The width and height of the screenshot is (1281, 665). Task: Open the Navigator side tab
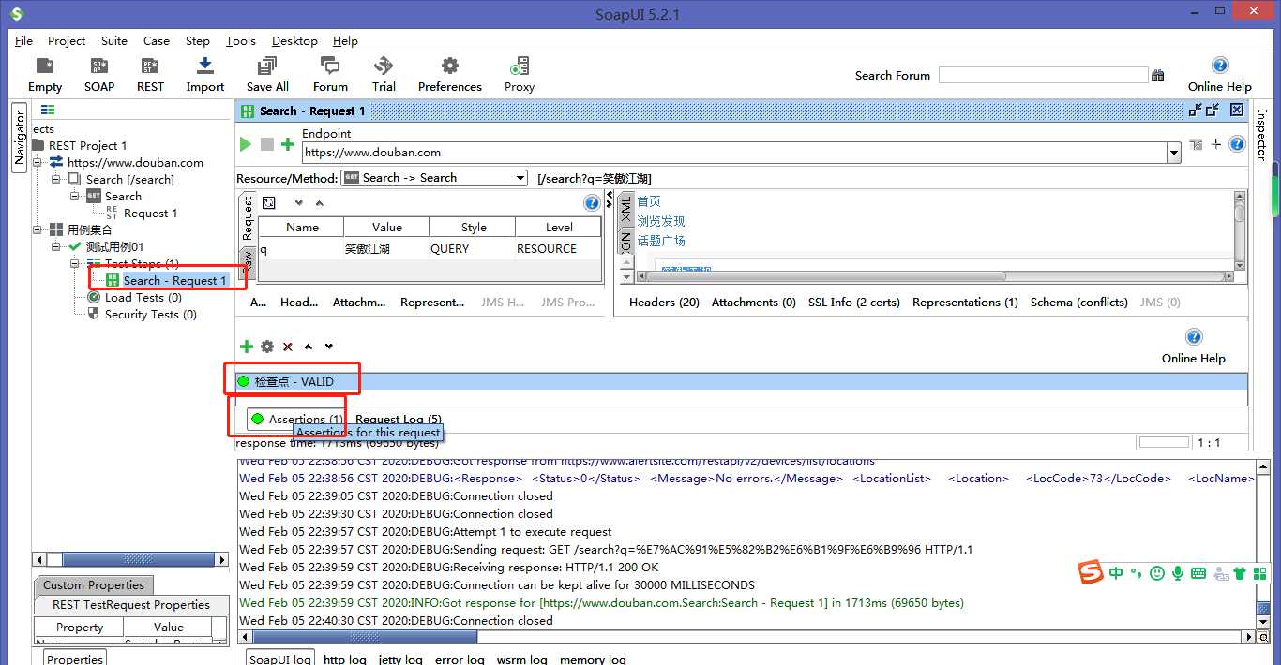click(x=19, y=138)
